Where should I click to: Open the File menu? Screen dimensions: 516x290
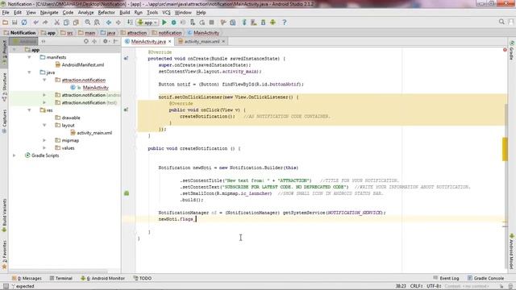pyautogui.click(x=6, y=13)
